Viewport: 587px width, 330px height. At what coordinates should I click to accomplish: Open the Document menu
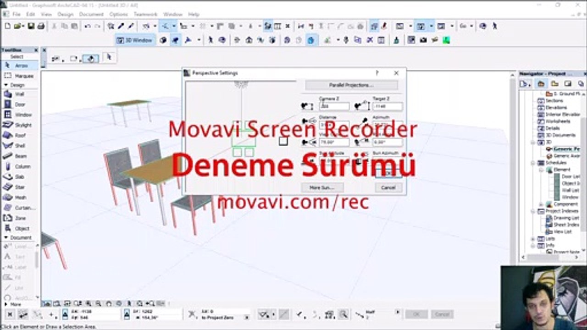coord(91,14)
